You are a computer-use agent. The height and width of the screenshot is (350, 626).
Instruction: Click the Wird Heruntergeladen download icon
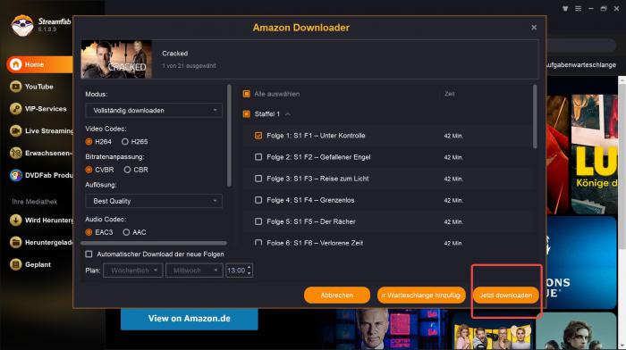[x=16, y=220]
